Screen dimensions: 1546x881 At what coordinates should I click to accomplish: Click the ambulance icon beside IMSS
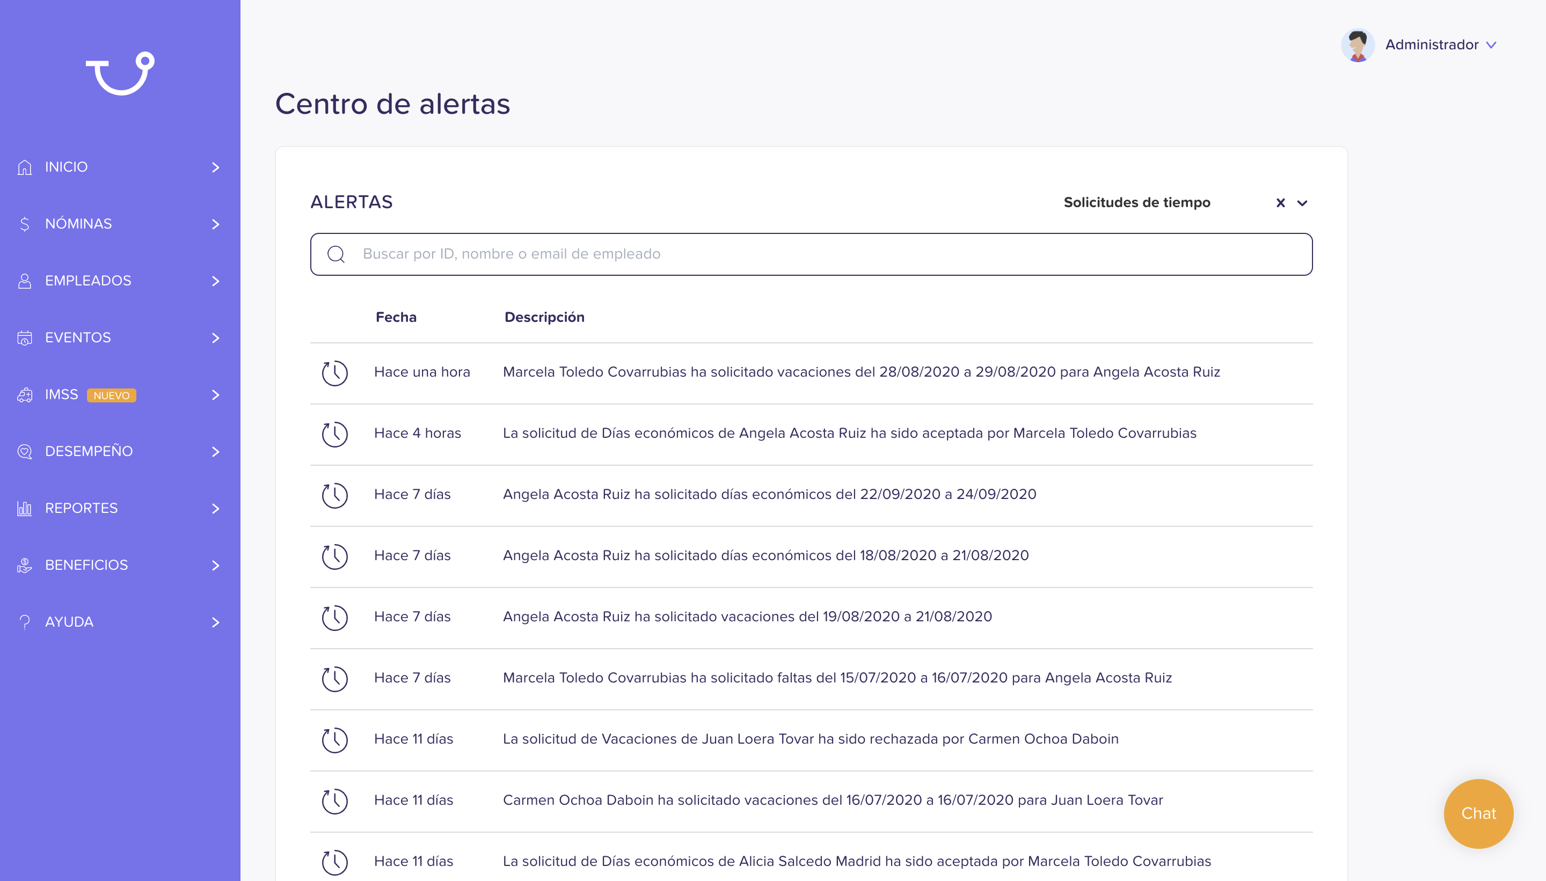coord(25,394)
